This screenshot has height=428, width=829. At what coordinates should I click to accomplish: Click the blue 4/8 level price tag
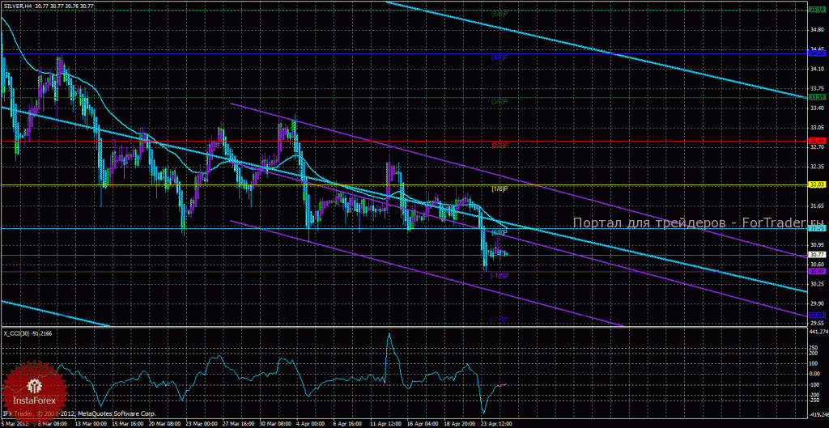pos(818,53)
